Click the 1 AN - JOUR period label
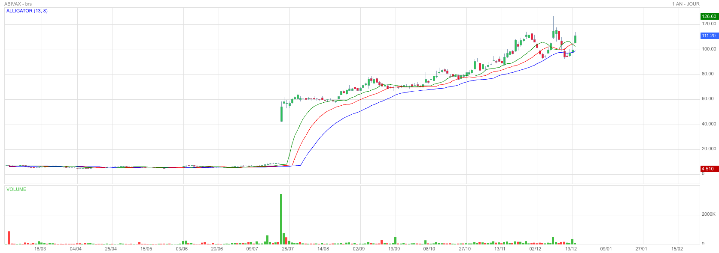Image resolution: width=719 pixels, height=253 pixels. pyautogui.click(x=686, y=4)
